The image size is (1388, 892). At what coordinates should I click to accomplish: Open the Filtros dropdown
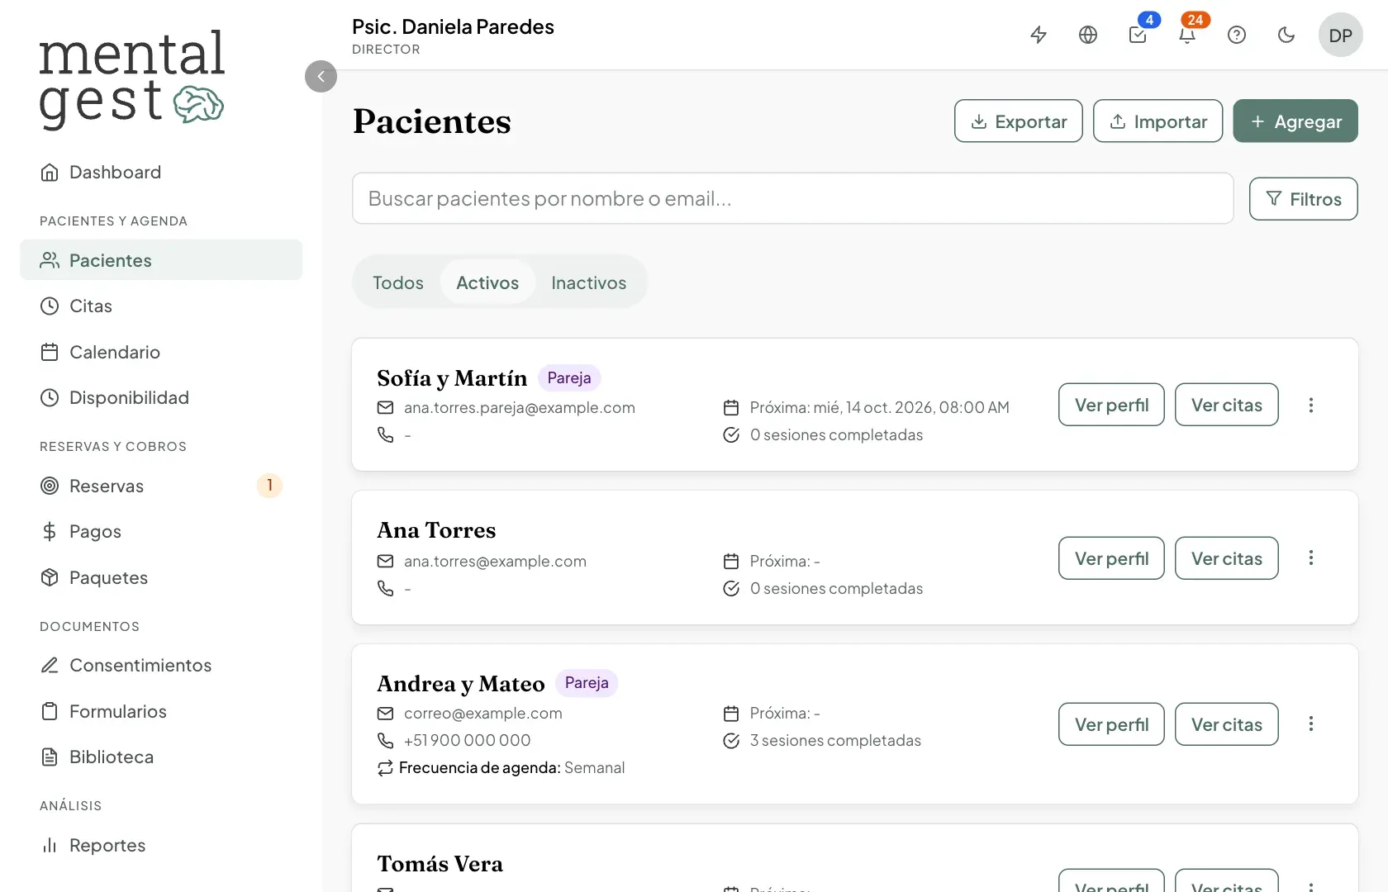pyautogui.click(x=1303, y=199)
